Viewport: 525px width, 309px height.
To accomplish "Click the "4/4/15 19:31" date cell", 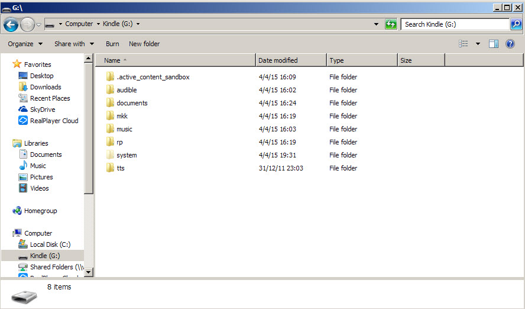I will pyautogui.click(x=277, y=155).
